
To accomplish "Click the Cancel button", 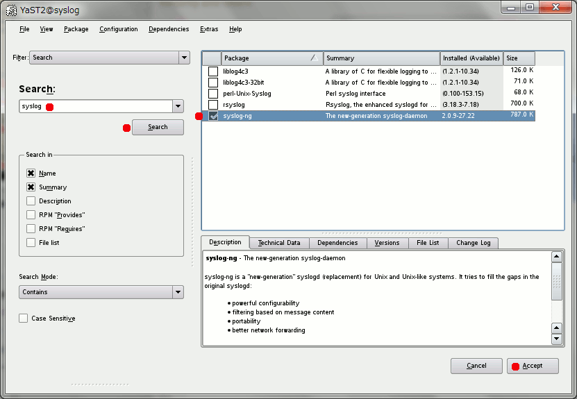I will click(476, 366).
